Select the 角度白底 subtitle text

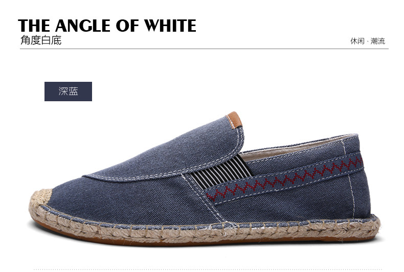coord(41,40)
